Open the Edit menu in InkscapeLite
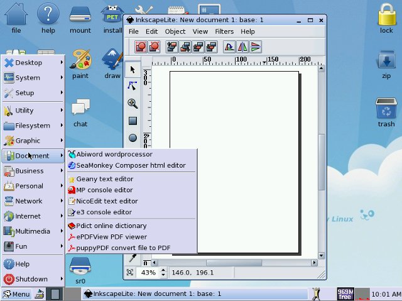 (x=152, y=31)
